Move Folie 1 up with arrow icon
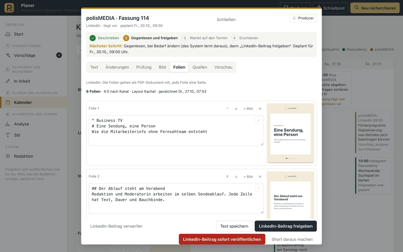403x252 pixels. tap(227, 109)
